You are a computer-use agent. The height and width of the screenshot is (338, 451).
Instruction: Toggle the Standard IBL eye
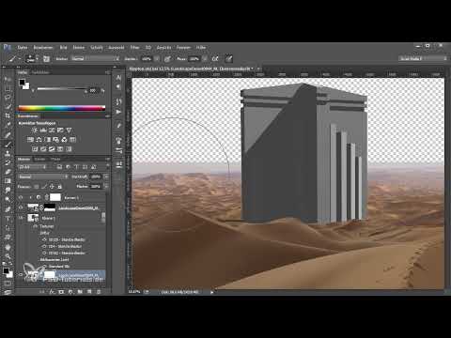pos(45,267)
